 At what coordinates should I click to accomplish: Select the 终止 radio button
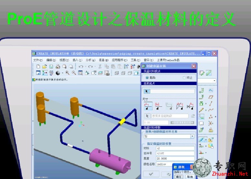point(184,78)
